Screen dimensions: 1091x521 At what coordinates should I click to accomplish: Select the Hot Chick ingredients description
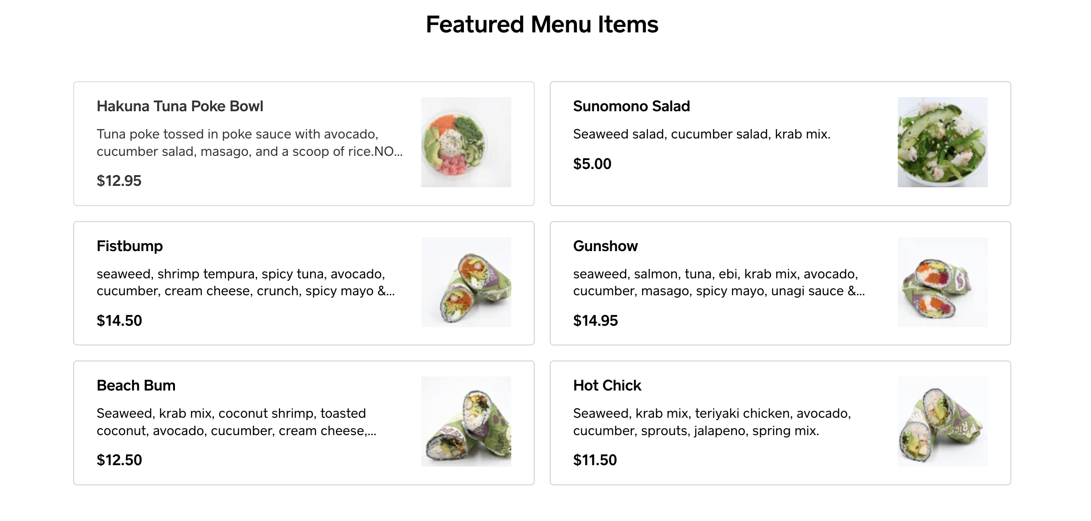click(x=713, y=421)
